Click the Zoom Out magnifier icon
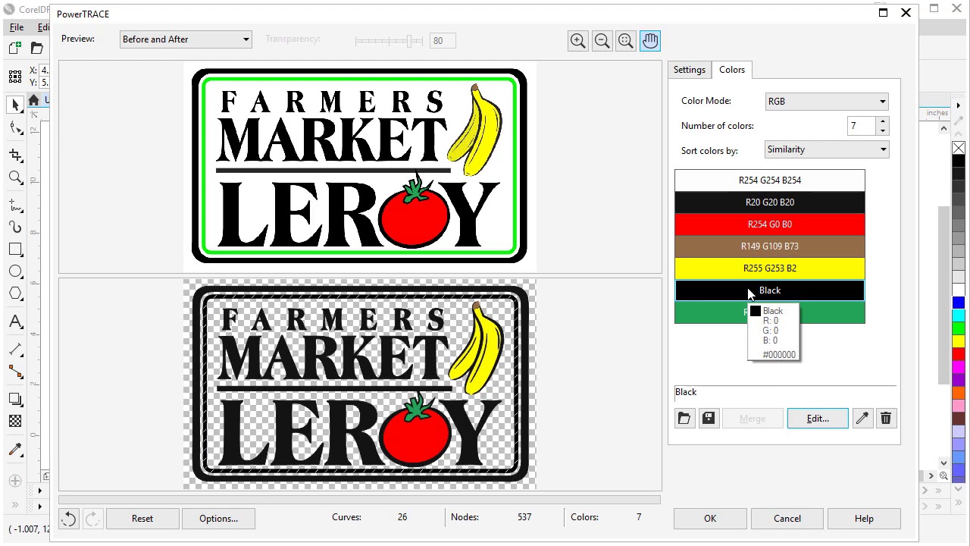The image size is (970, 546). (602, 41)
